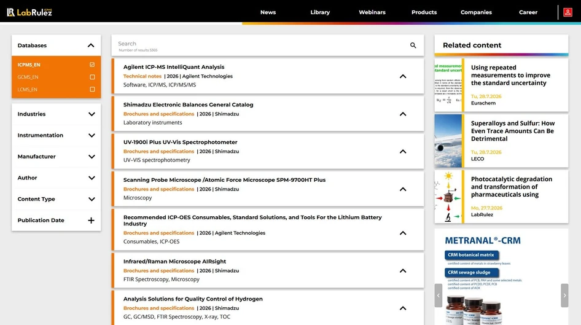Click 'GC, GC/MSD, FTIR Spectroscopy, X-ray, TOC' tags
The width and height of the screenshot is (581, 325).
pyautogui.click(x=177, y=317)
